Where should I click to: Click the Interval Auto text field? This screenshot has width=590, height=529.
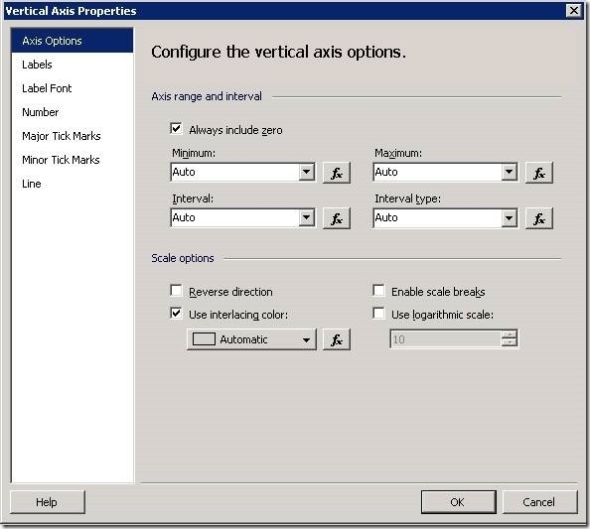(x=235, y=217)
